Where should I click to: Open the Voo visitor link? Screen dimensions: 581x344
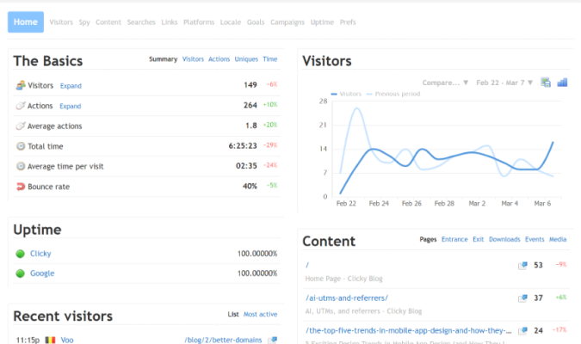point(67,340)
